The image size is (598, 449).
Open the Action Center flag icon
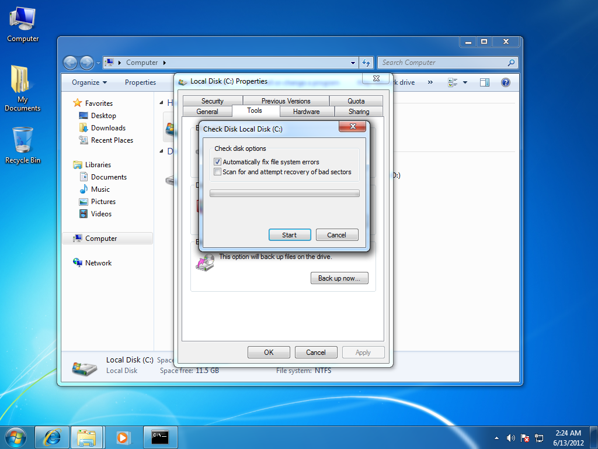pos(525,437)
